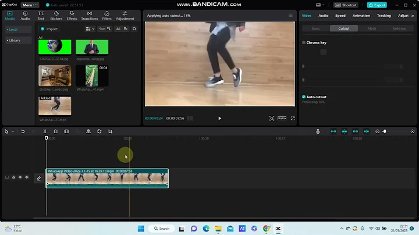Click the preview zoom-to-fit icon
419x235 pixels.
click(272, 118)
